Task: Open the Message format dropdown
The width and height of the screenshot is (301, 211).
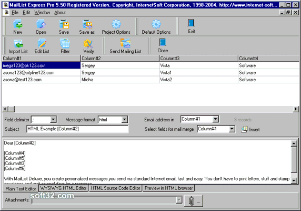Action: point(125,119)
